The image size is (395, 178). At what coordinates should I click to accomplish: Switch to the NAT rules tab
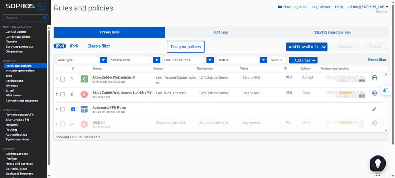221,32
